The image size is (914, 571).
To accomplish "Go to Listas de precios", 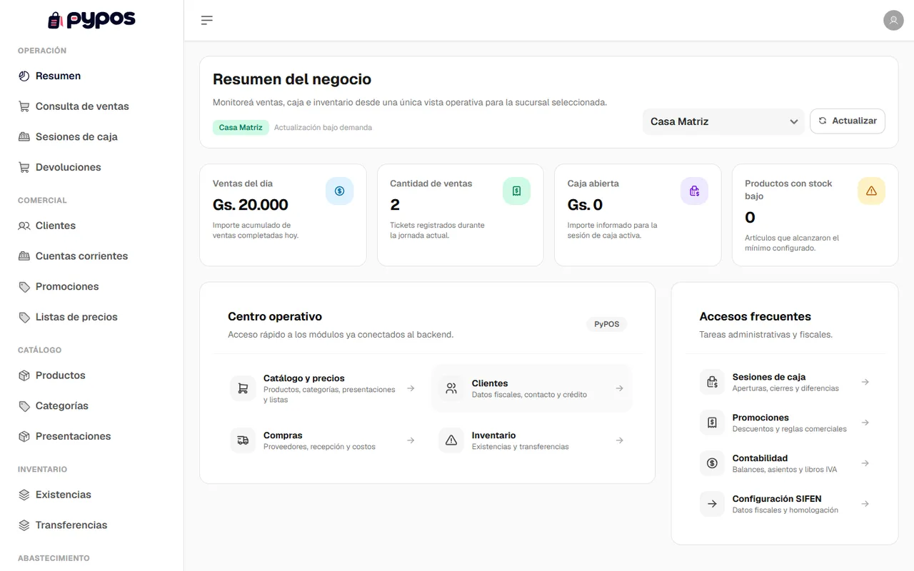I will point(91,318).
